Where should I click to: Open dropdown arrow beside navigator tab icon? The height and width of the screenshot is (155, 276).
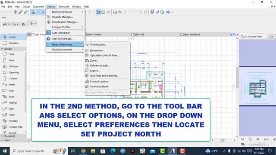[238, 34]
